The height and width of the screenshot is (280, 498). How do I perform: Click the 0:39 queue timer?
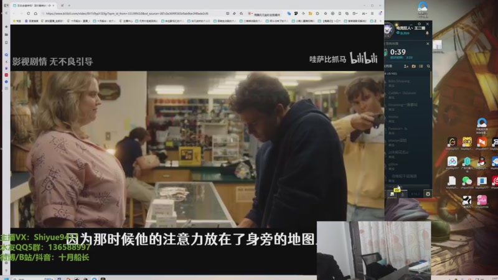point(398,52)
